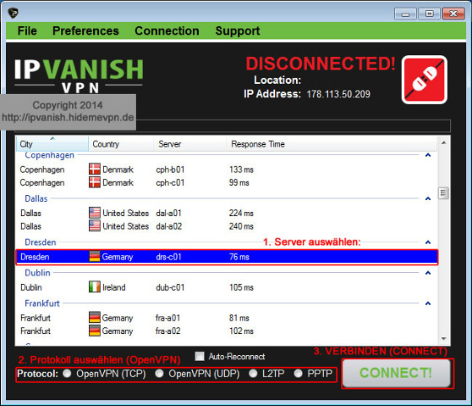Click Ireland flag icon in Dublin row
The image size is (472, 406).
95,286
